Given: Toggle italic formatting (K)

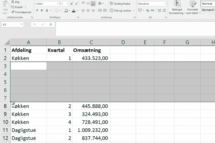Looking at the screenshot, I should [42, 11].
